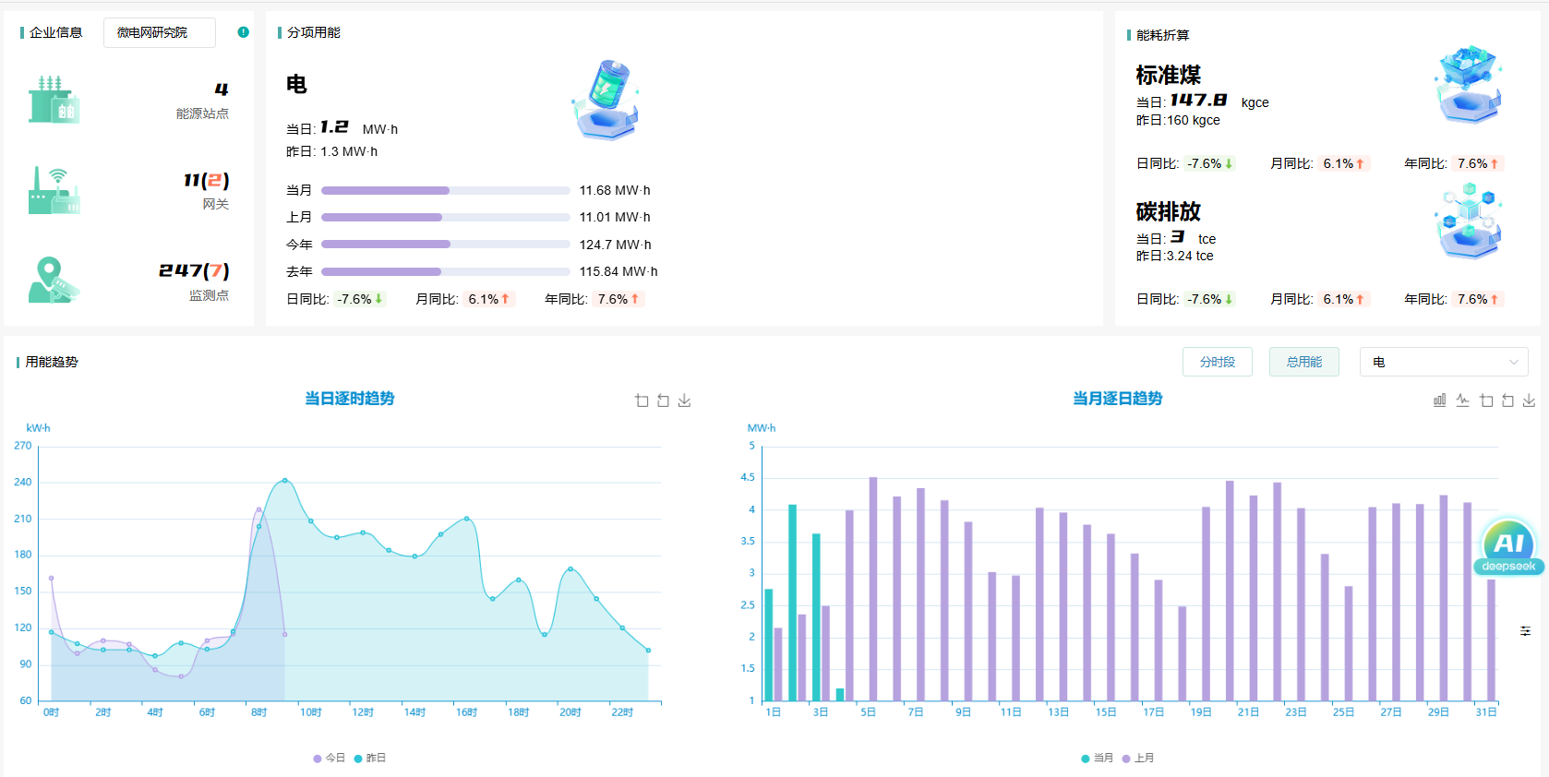Open the 微电网研究院 enterprise selector
The image size is (1549, 777).
160,32
